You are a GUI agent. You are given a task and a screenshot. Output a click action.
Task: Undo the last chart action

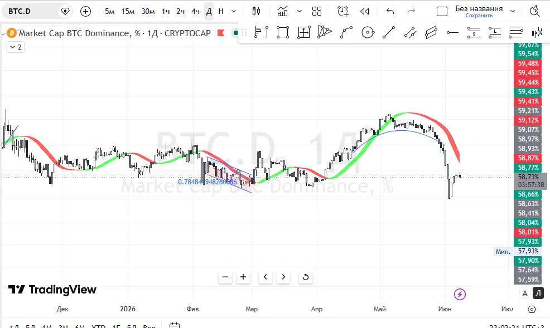[x=390, y=11]
